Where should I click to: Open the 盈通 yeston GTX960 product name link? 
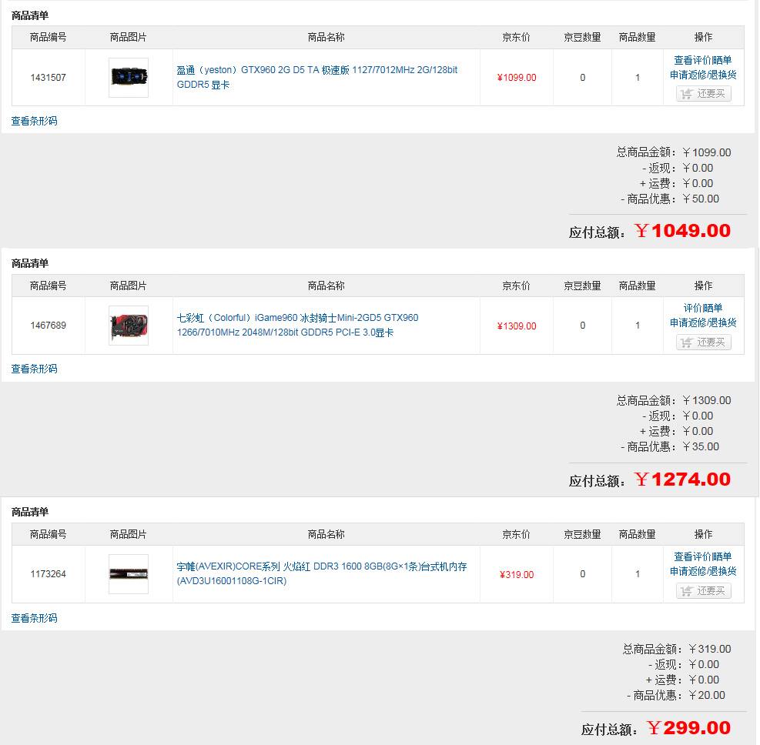tap(317, 77)
